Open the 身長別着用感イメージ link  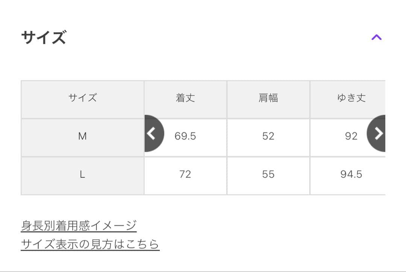click(x=79, y=226)
